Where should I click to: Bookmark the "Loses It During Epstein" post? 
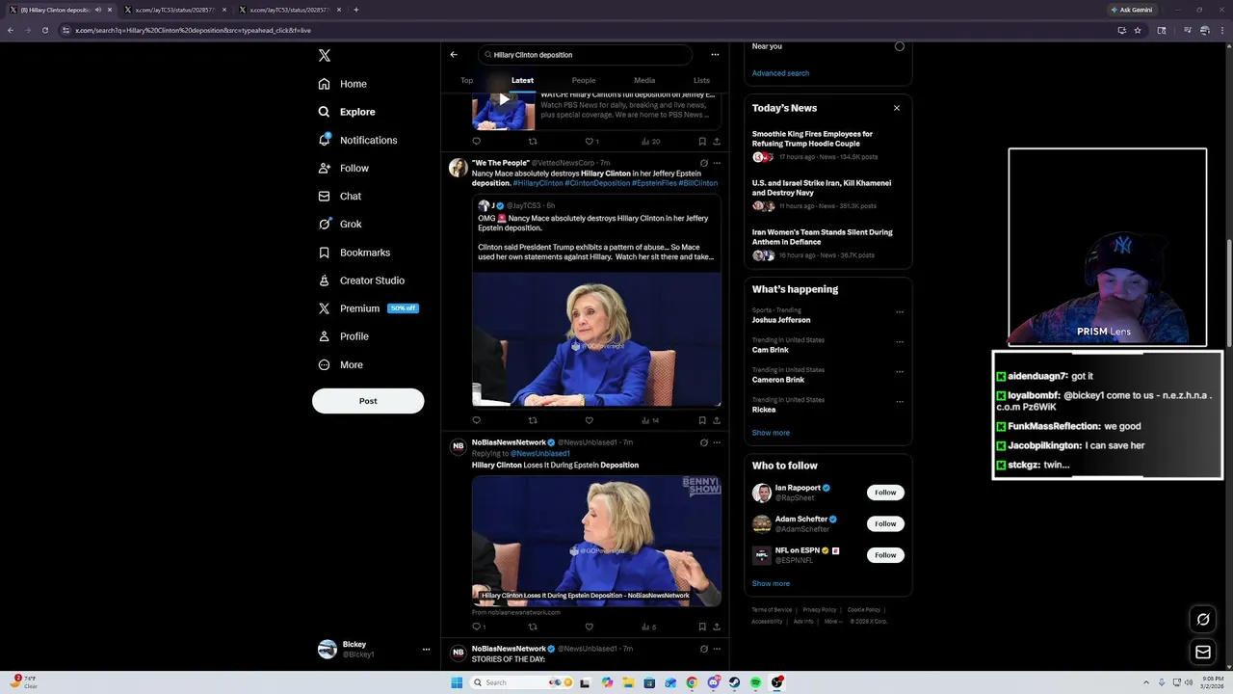702,627
